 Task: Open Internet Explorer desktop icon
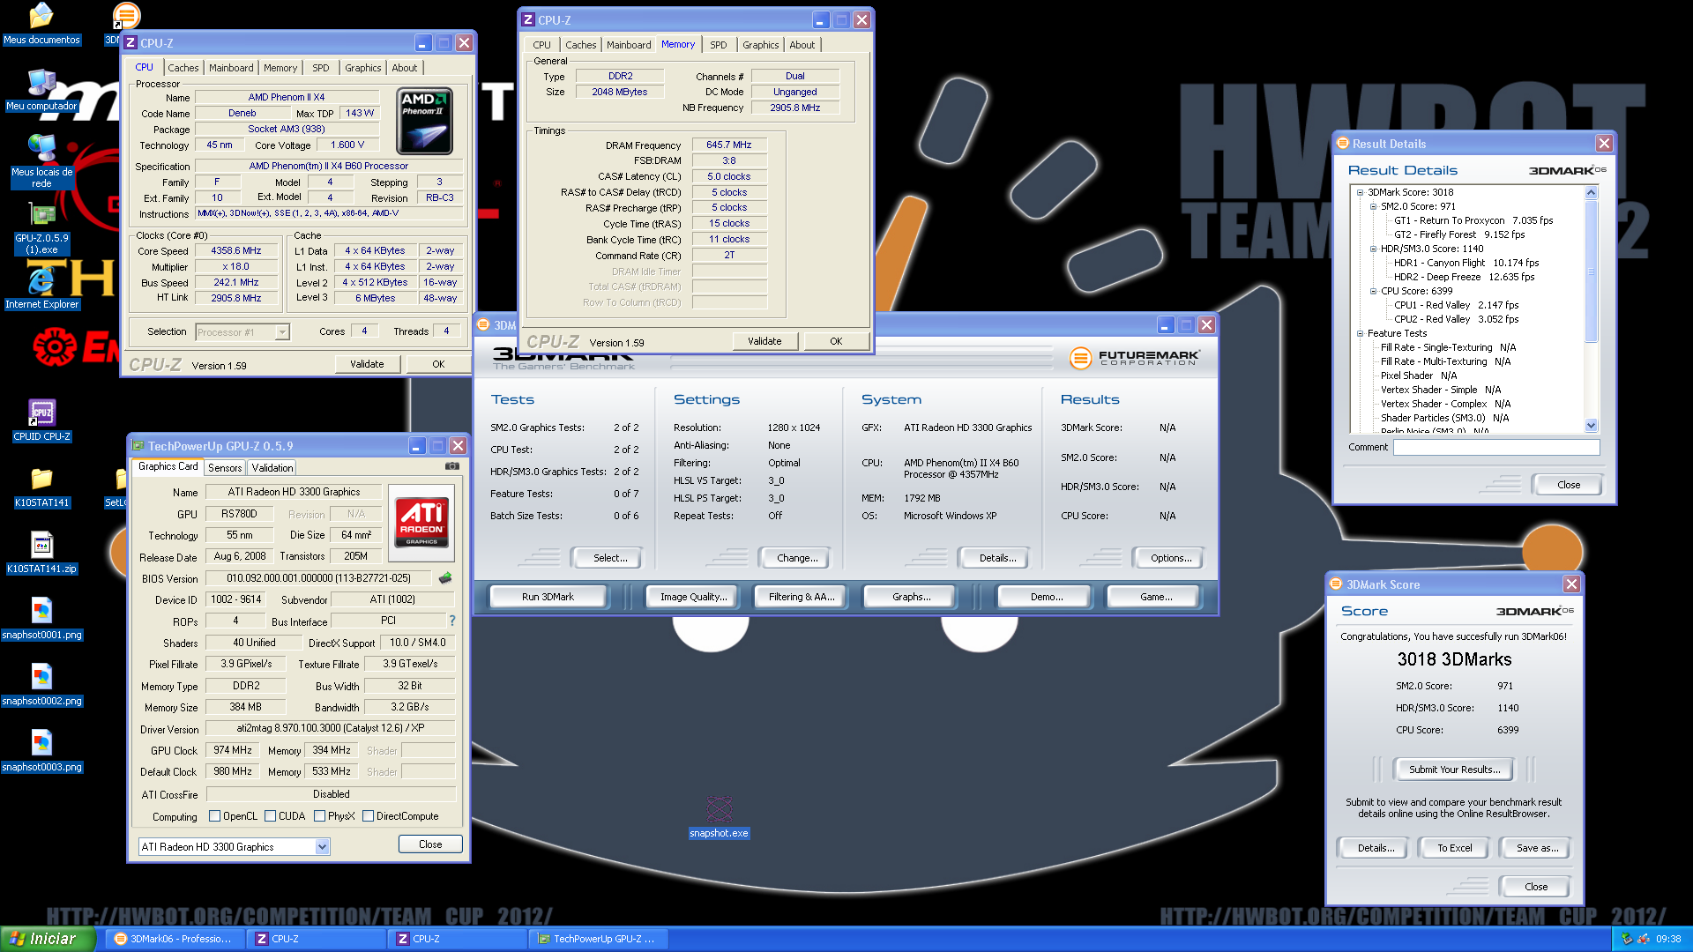coord(41,288)
